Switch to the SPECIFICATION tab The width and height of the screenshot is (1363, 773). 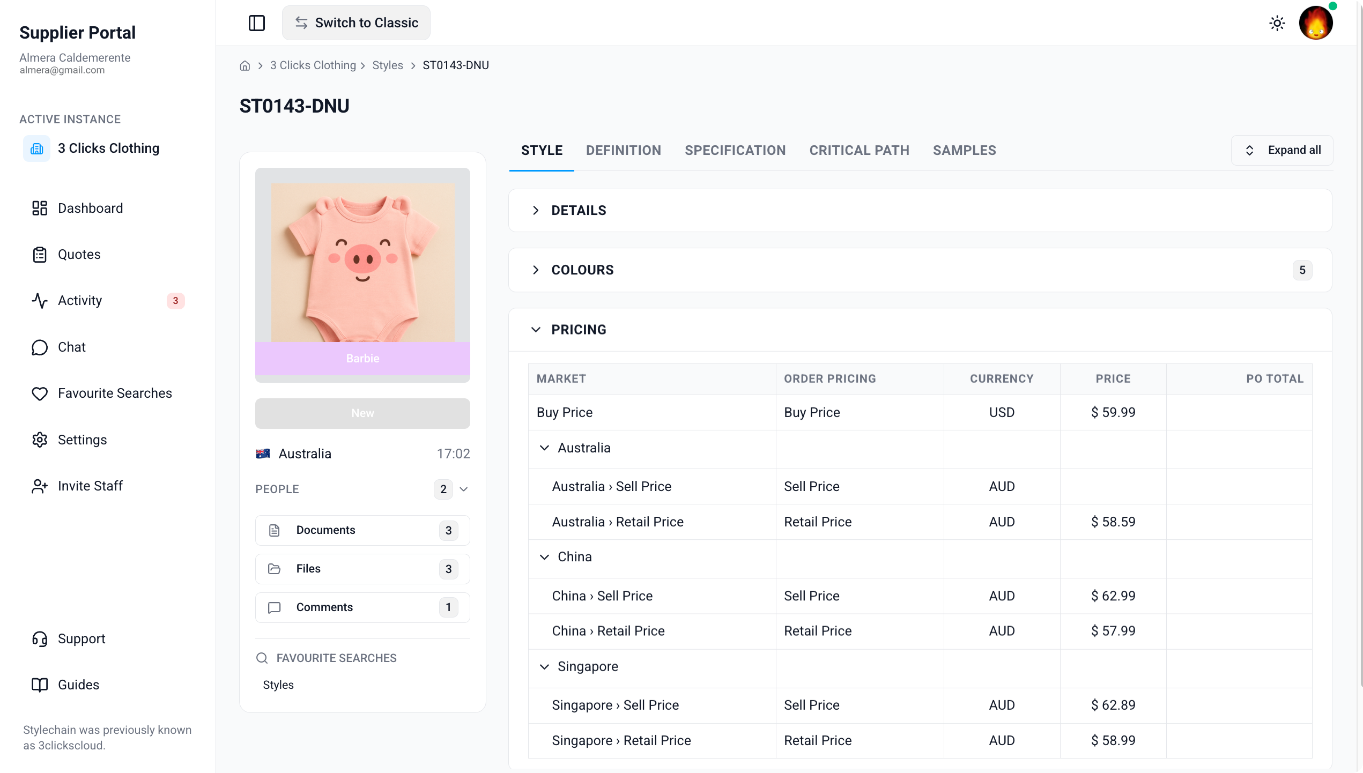pos(735,150)
